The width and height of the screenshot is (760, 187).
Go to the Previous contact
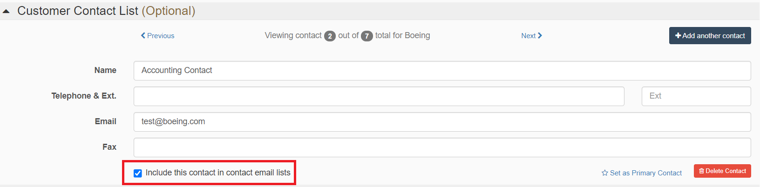(x=157, y=35)
